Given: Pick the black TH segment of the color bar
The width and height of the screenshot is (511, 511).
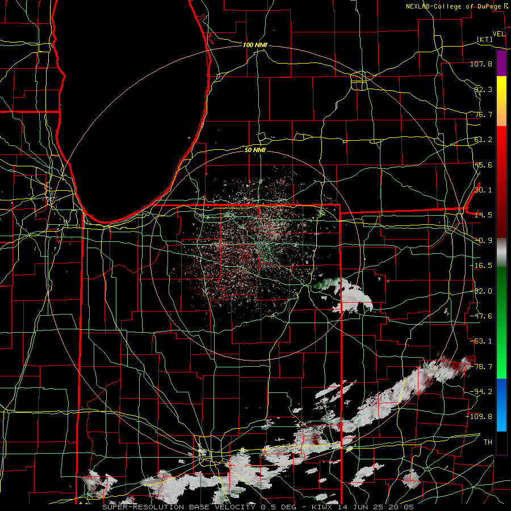Looking at the screenshot, I should click(501, 442).
